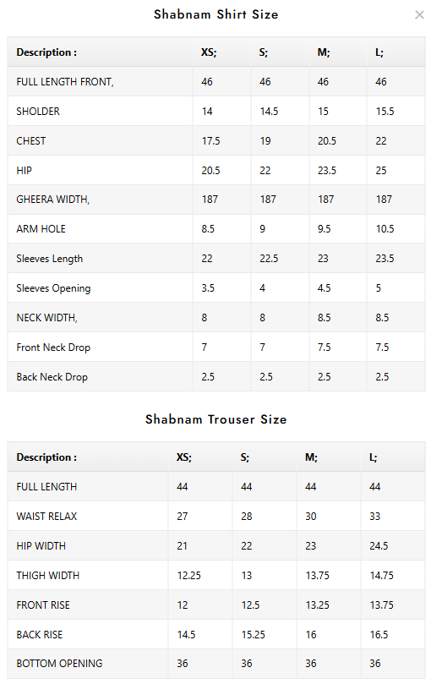Click the BACK RISE value 15.25
The image size is (431, 684).
click(x=253, y=635)
